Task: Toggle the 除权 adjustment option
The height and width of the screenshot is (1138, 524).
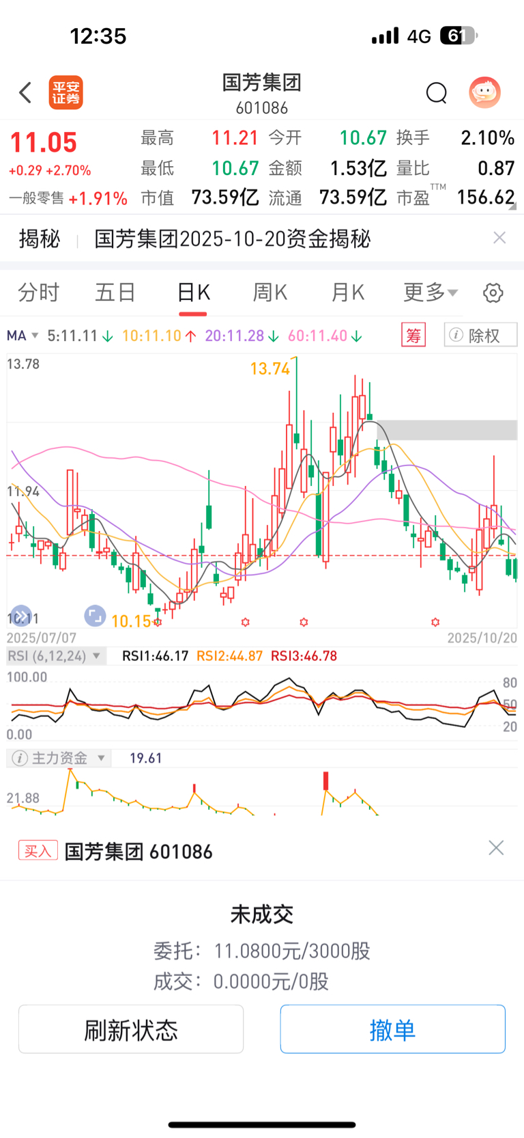Action: [x=480, y=335]
